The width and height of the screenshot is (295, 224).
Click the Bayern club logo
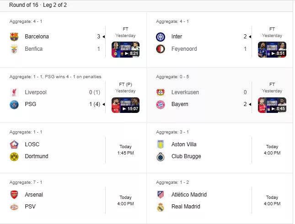click(x=161, y=105)
